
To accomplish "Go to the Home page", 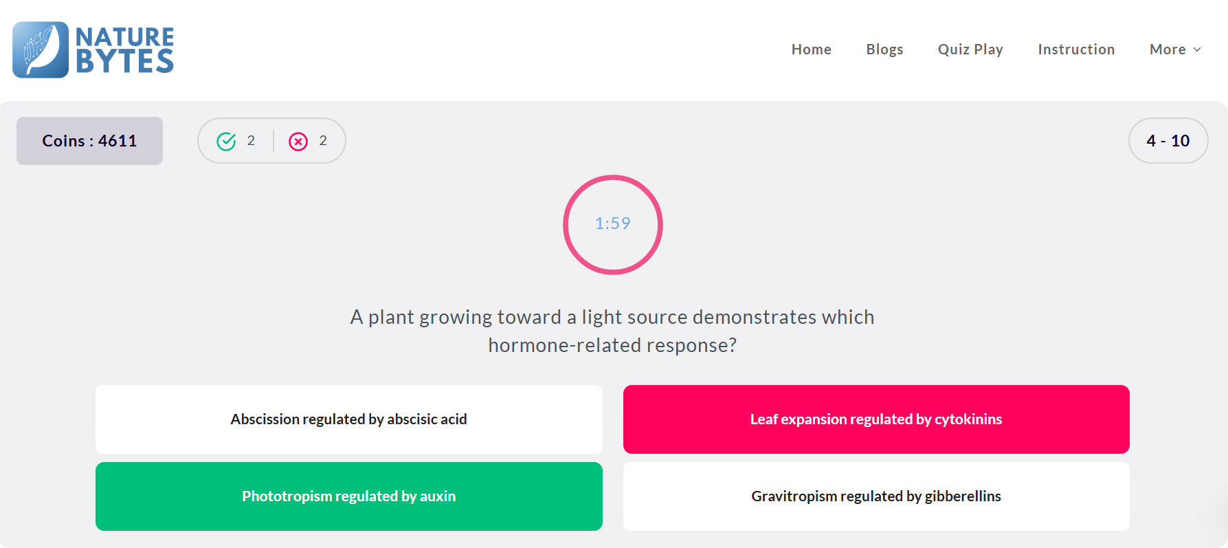I will tap(811, 50).
